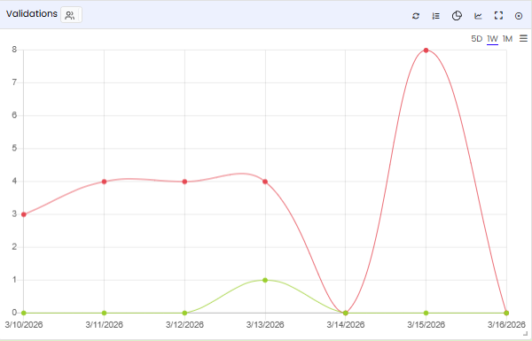Viewport: 532px width, 341px height.
Task: Open the users icon next to Validations
Action: (71, 15)
